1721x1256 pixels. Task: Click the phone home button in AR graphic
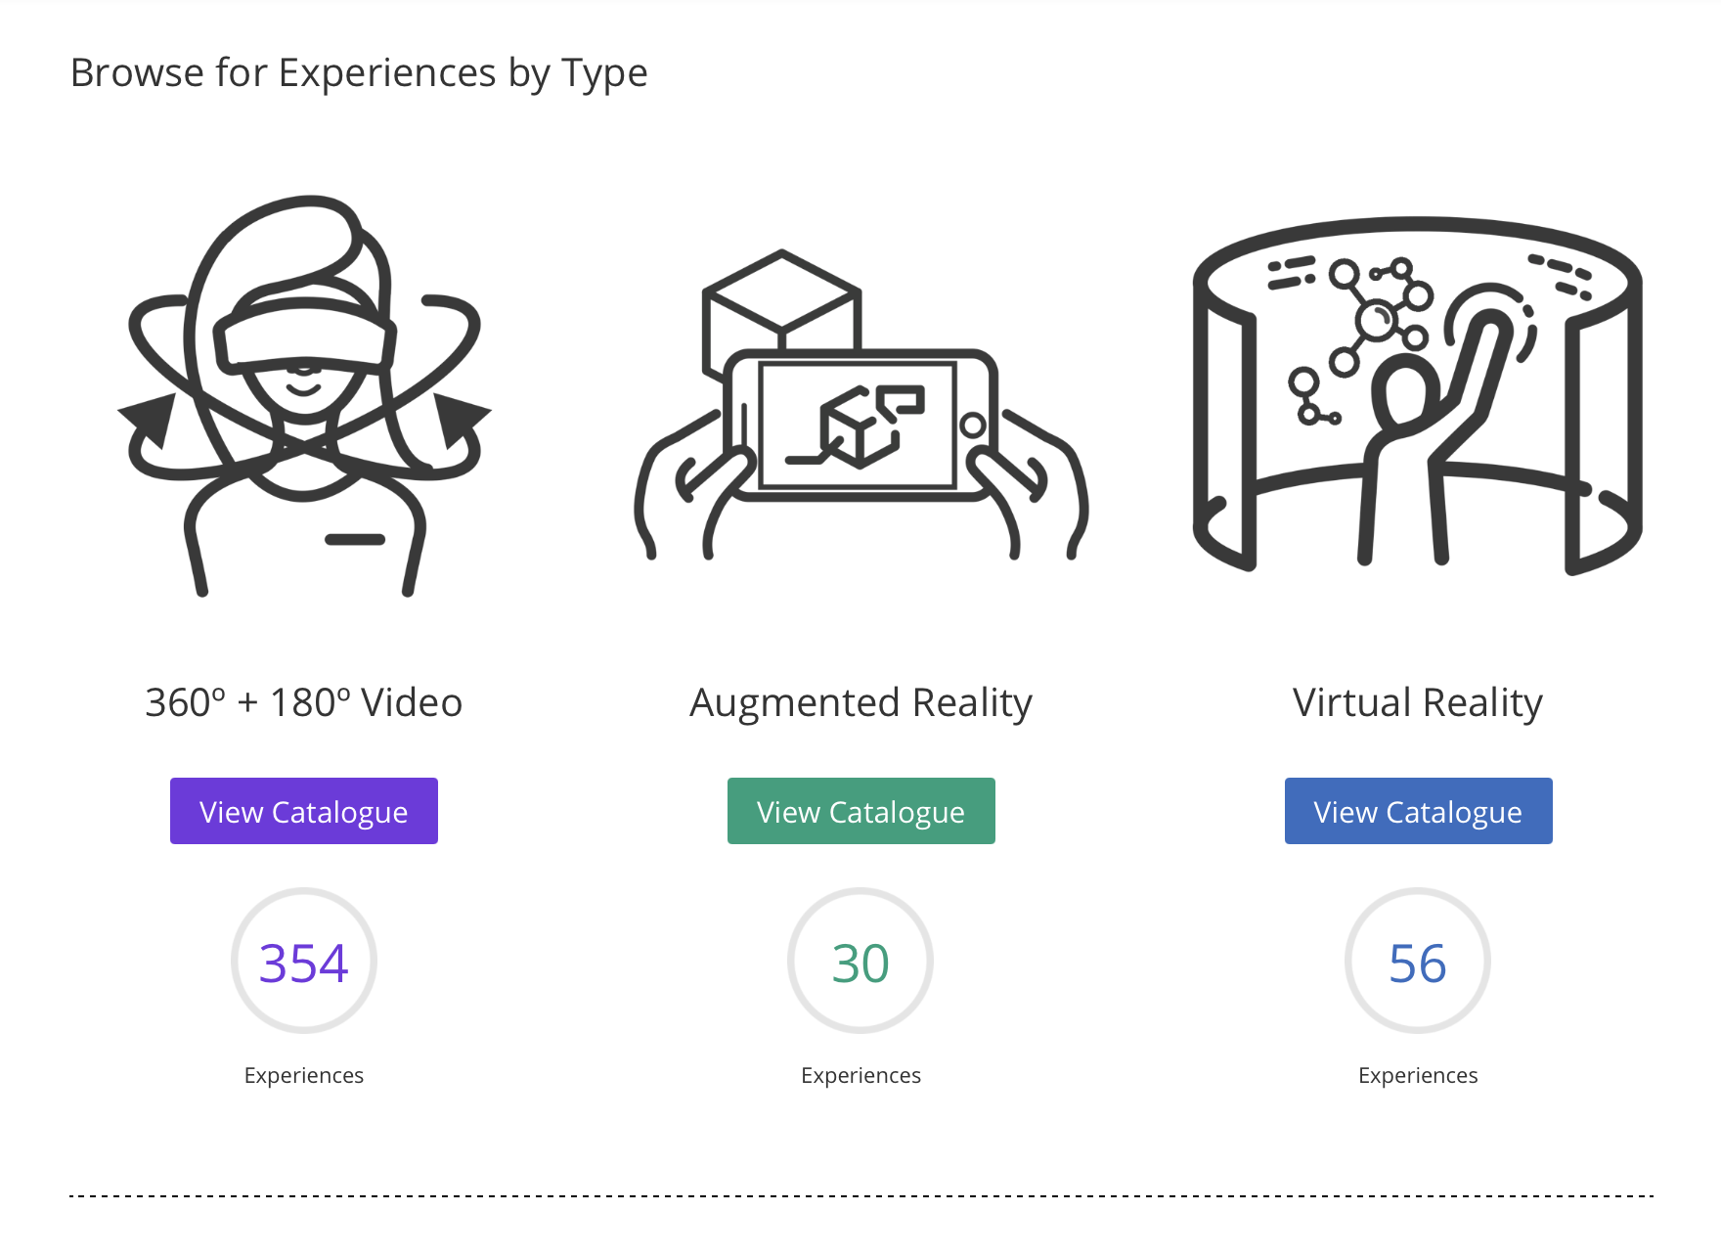(x=973, y=426)
